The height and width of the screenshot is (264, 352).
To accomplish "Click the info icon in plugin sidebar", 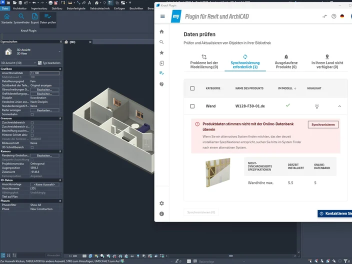I will 161,213.
